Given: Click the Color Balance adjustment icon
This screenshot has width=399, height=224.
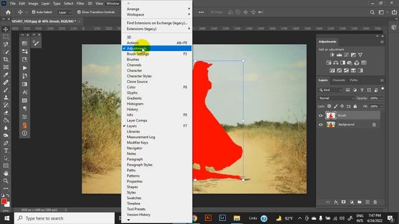Looking at the screenshot, I should pyautogui.click(x=335, y=63).
